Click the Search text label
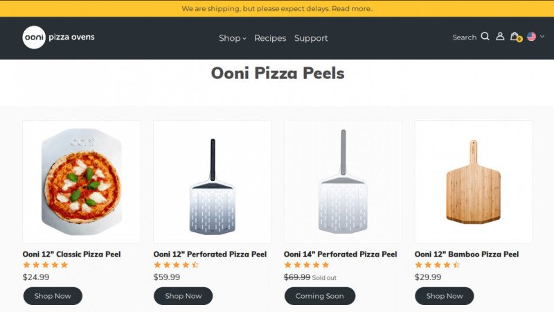The height and width of the screenshot is (312, 554). click(x=464, y=37)
